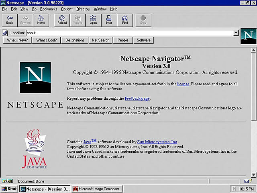Follow the Sun Microsystems, Inc link
The width and height of the screenshot is (257, 193).
pos(157,142)
